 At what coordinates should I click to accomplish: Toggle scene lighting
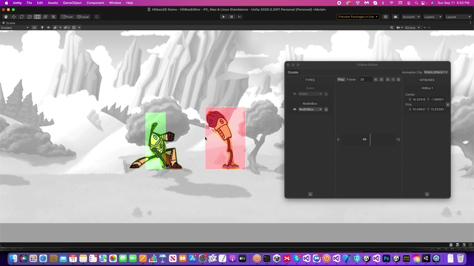pos(42,28)
